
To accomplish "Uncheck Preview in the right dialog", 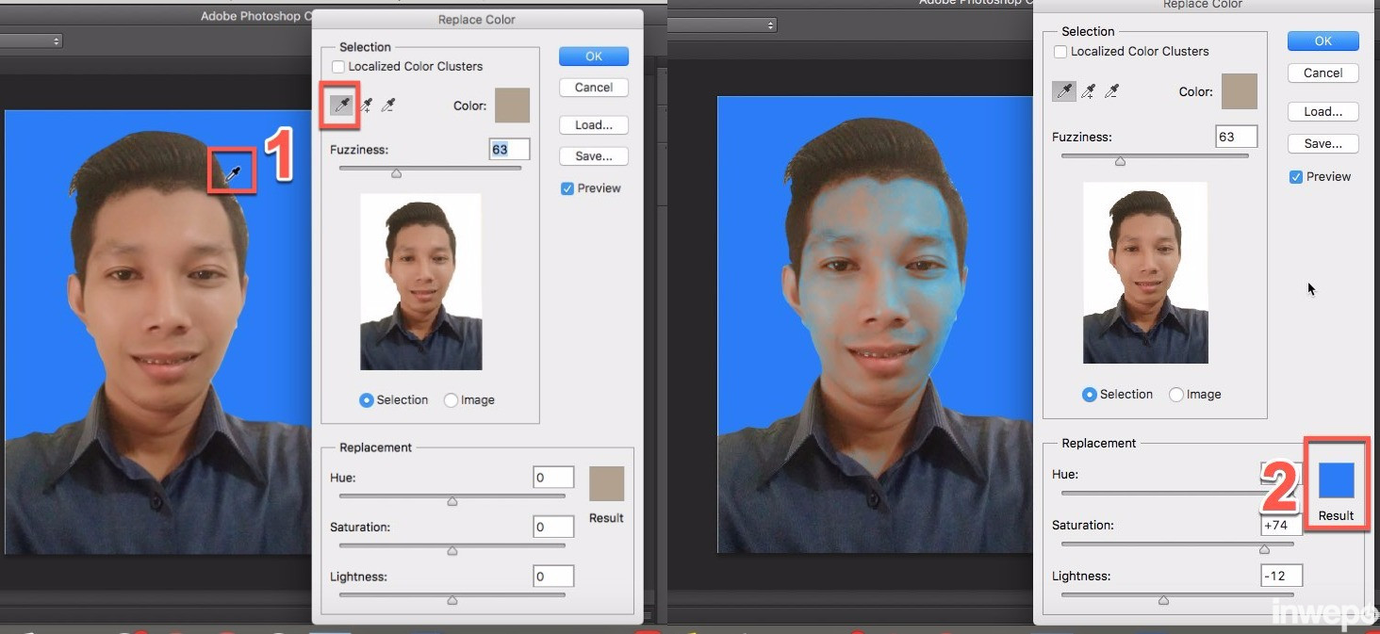I will pos(1296,177).
